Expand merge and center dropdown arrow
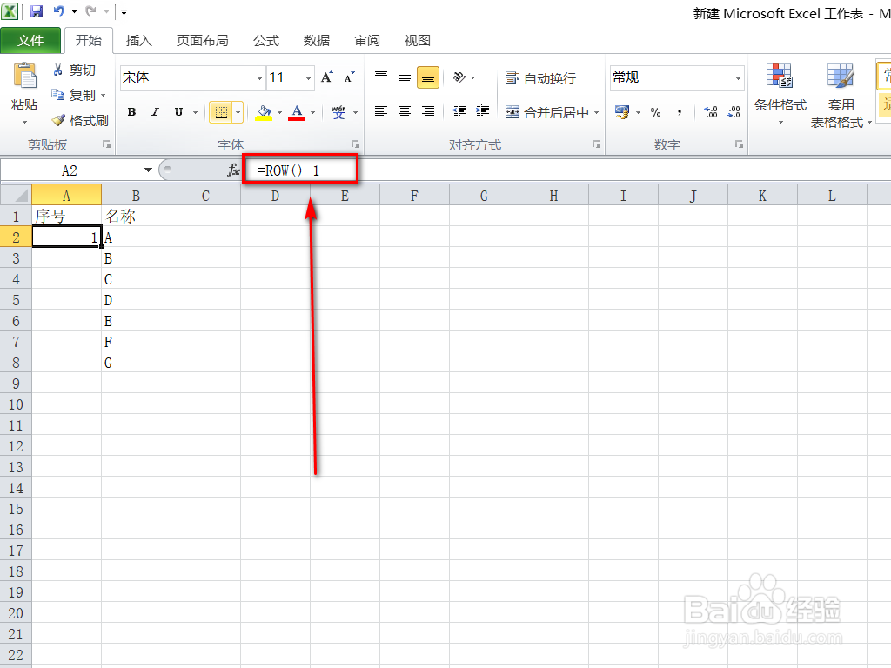Viewport: 891px width, 668px height. [x=597, y=112]
